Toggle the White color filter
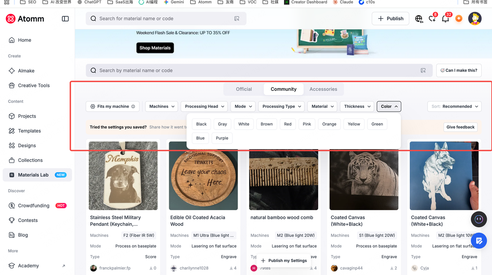 (244, 124)
